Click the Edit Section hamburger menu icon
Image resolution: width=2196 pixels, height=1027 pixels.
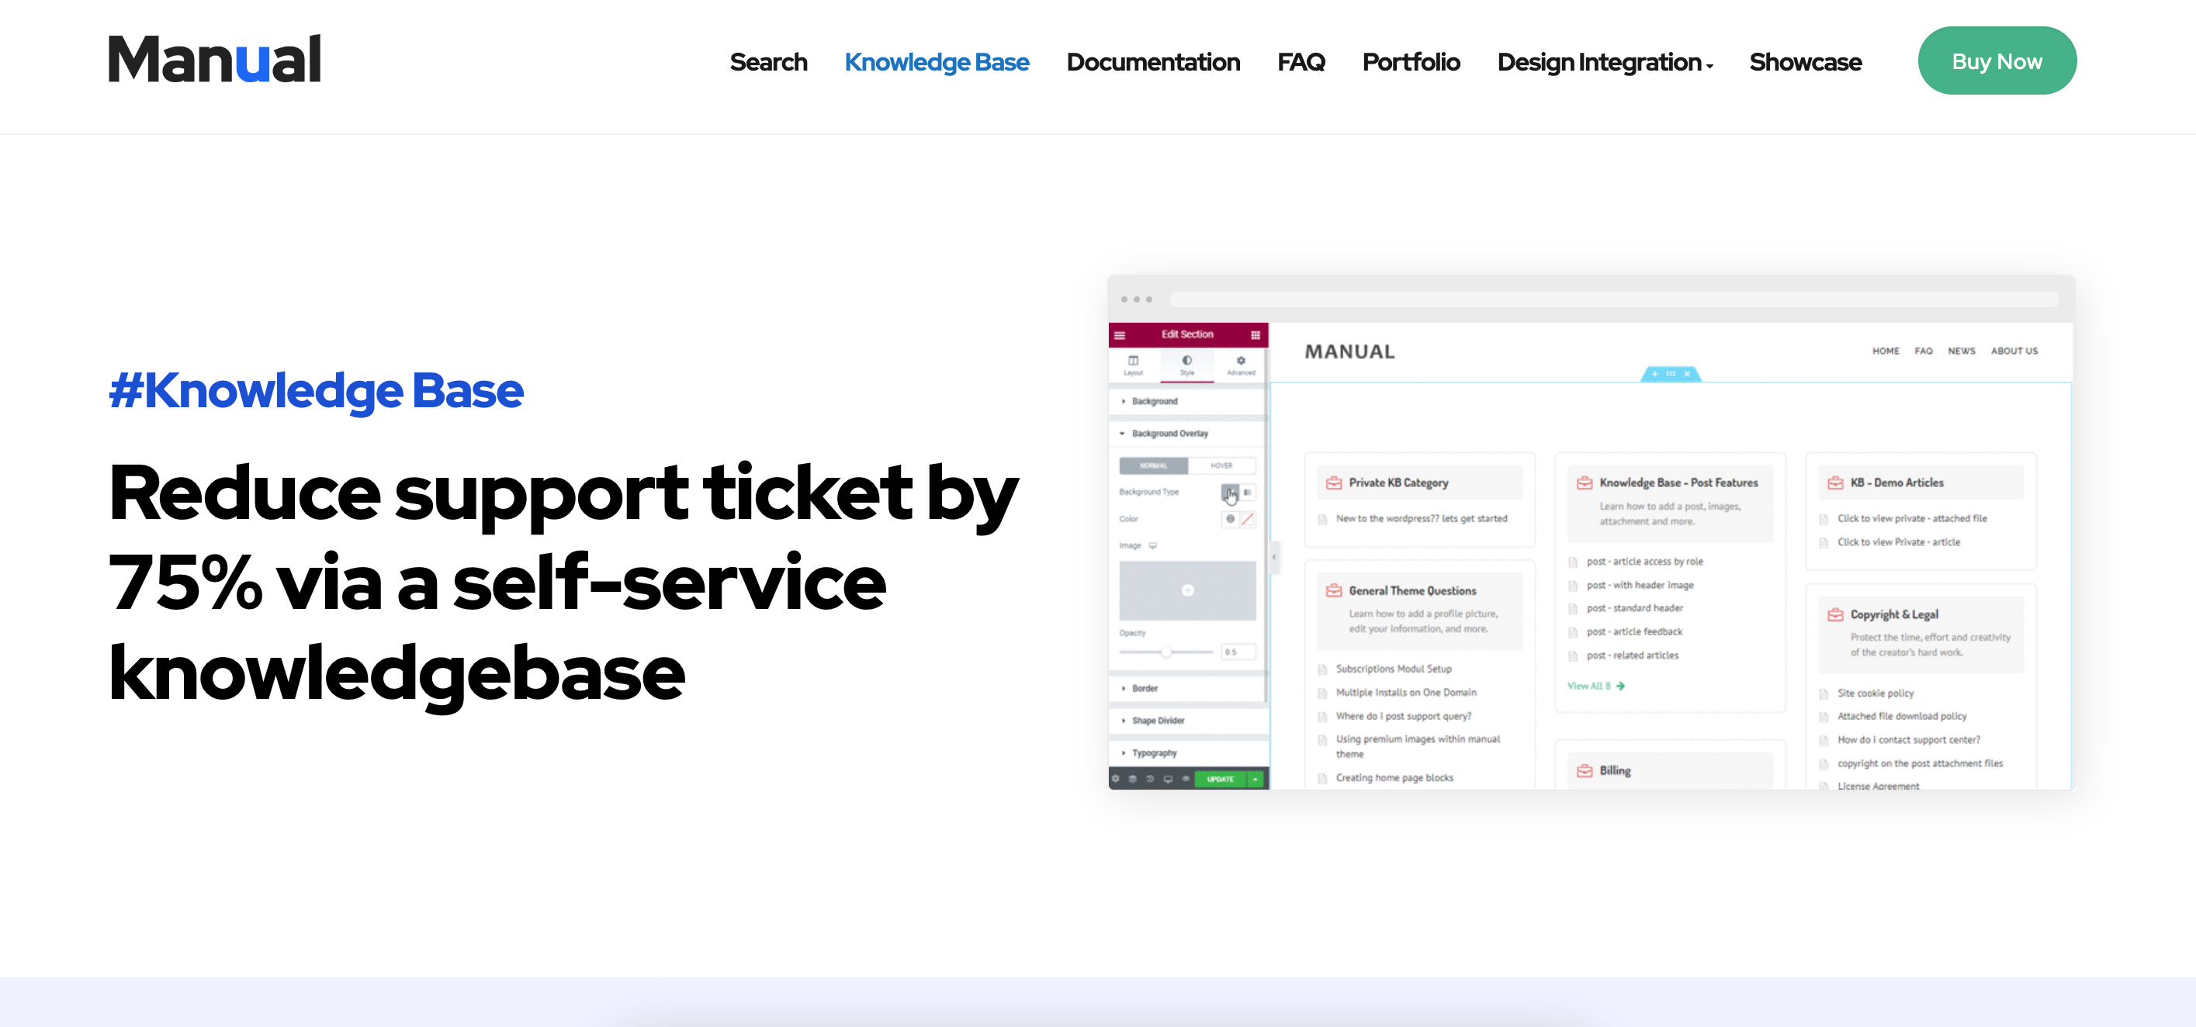pos(1121,333)
